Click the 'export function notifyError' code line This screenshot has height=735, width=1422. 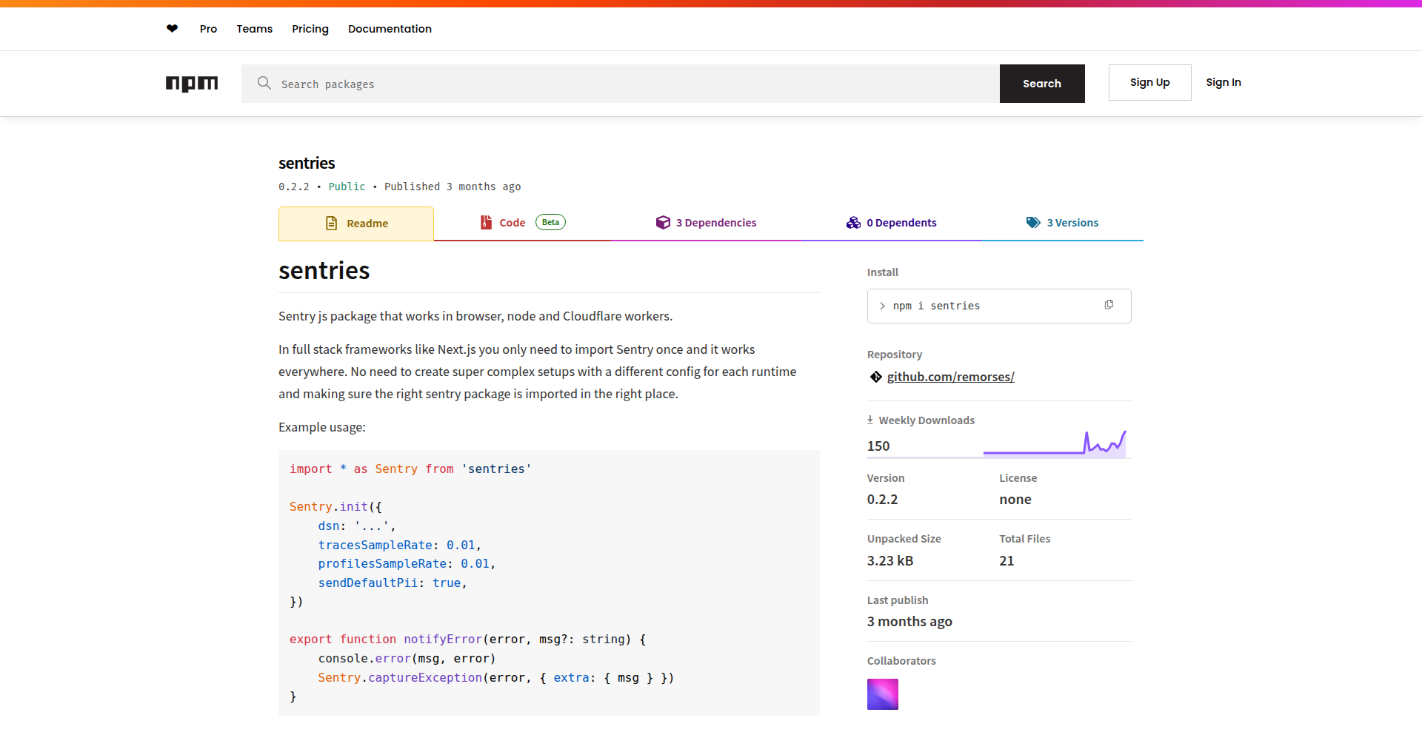(468, 639)
